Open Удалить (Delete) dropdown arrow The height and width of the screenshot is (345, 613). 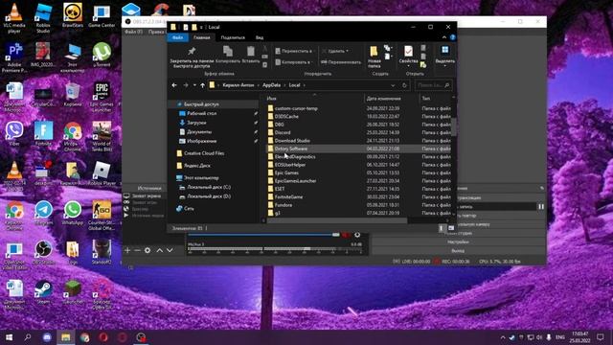coord(347,51)
